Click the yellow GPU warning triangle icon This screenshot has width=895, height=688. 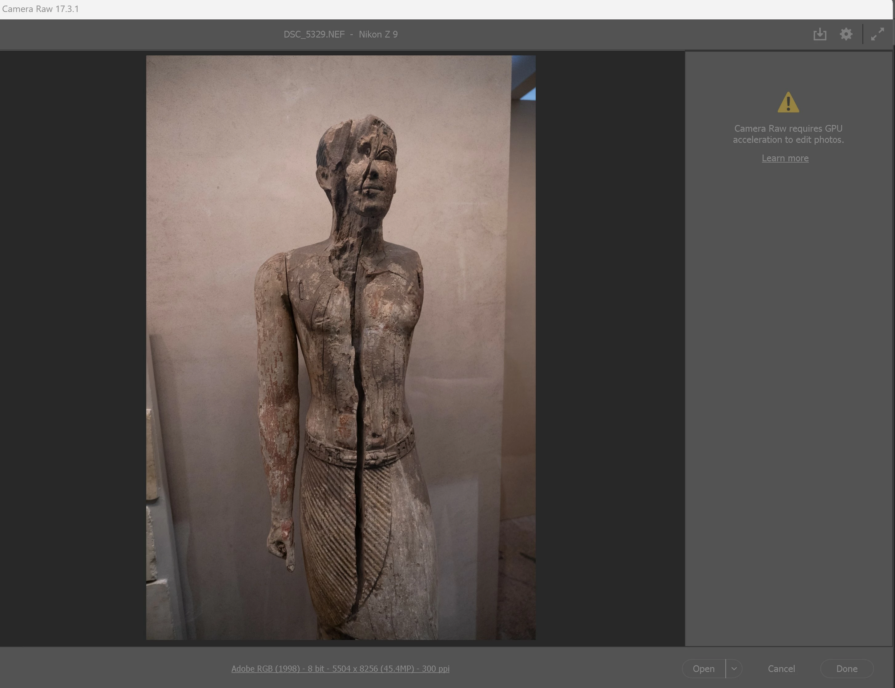(x=788, y=103)
